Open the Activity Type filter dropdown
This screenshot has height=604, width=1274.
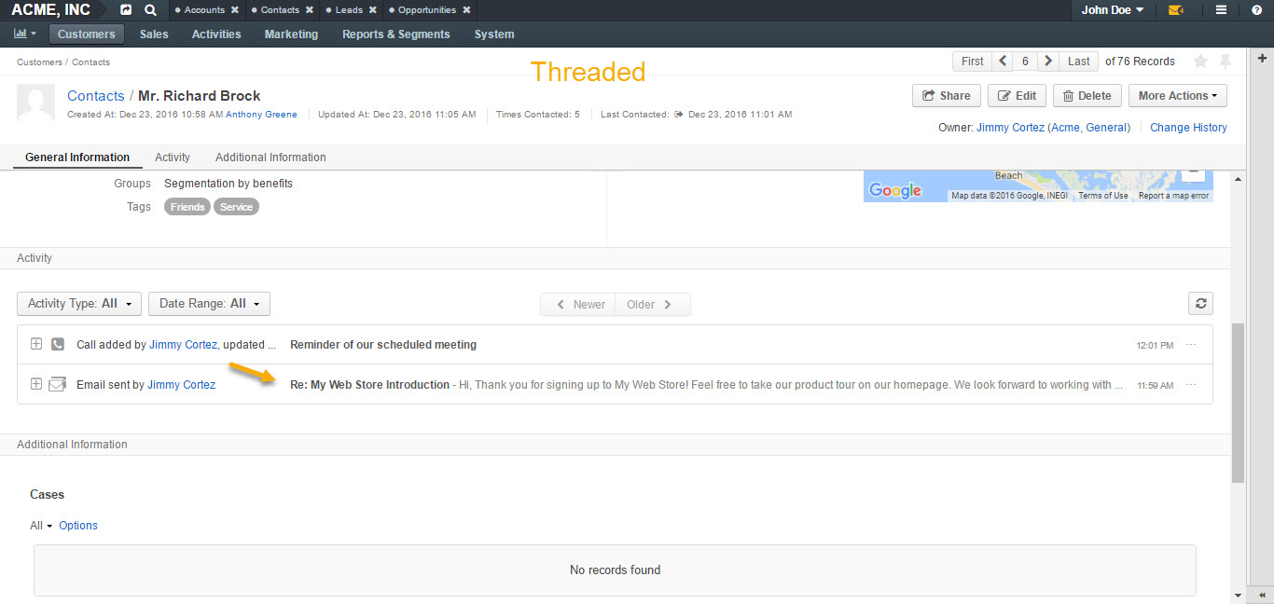pos(79,304)
